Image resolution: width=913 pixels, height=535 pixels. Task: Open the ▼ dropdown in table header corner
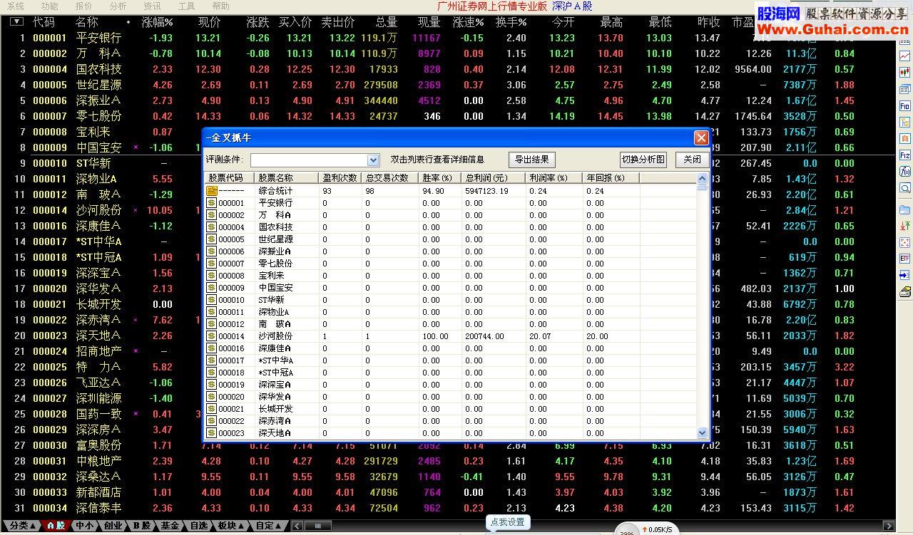17,22
